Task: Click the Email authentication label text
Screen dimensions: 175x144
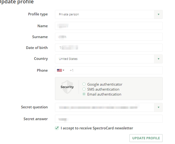Action: pos(104,94)
